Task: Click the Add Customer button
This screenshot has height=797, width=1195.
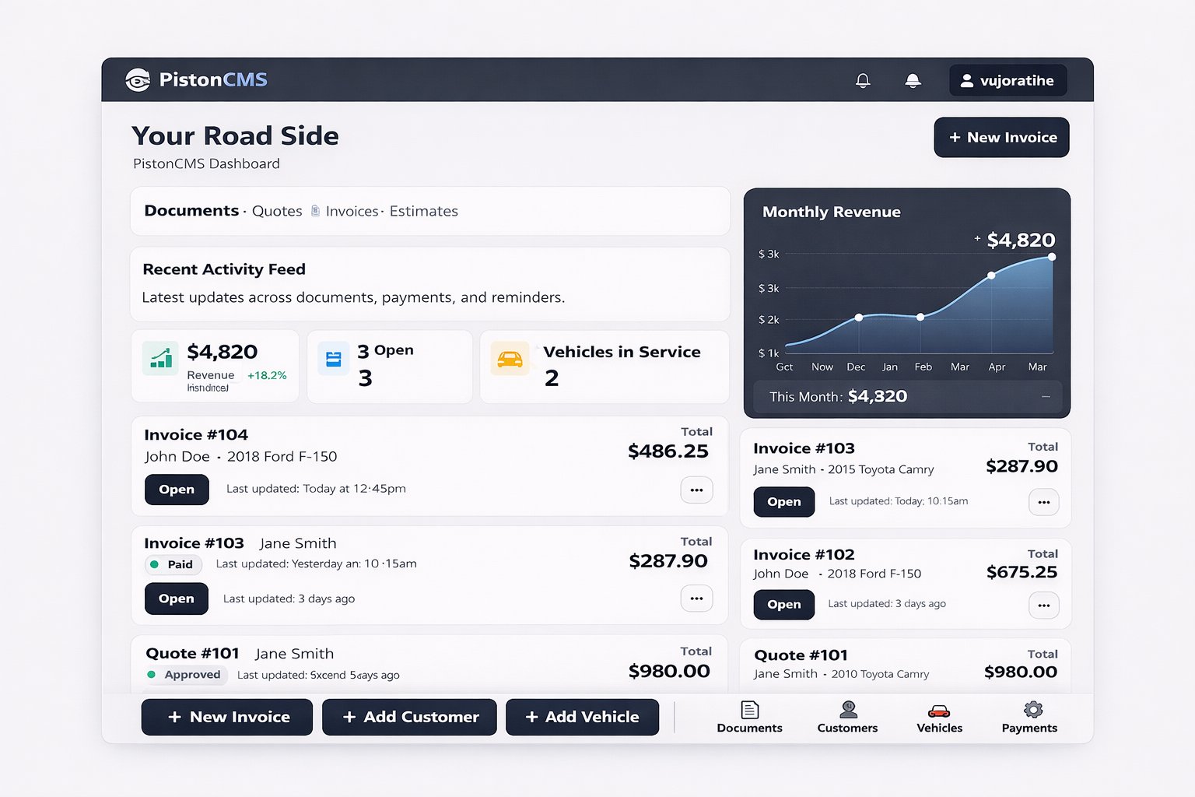Action: (409, 717)
